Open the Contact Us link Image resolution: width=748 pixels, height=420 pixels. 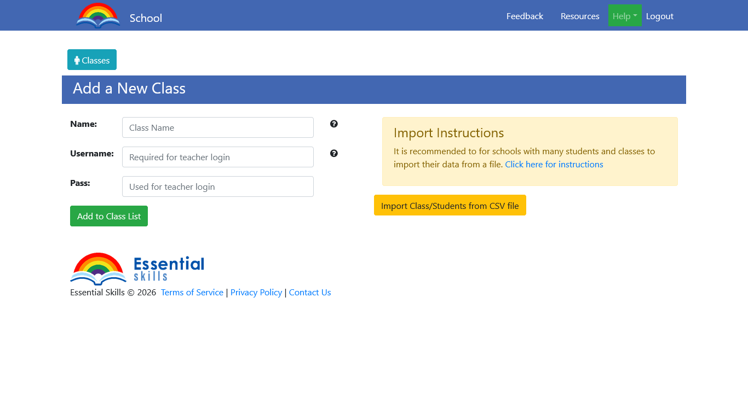point(310,293)
